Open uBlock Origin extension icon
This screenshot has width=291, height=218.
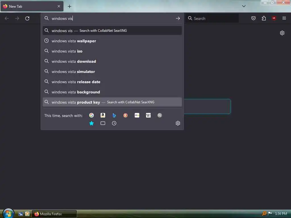point(274,18)
